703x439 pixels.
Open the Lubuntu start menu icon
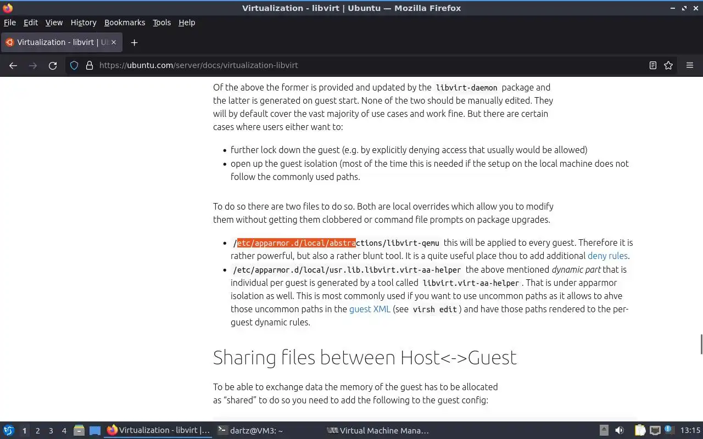(9, 430)
